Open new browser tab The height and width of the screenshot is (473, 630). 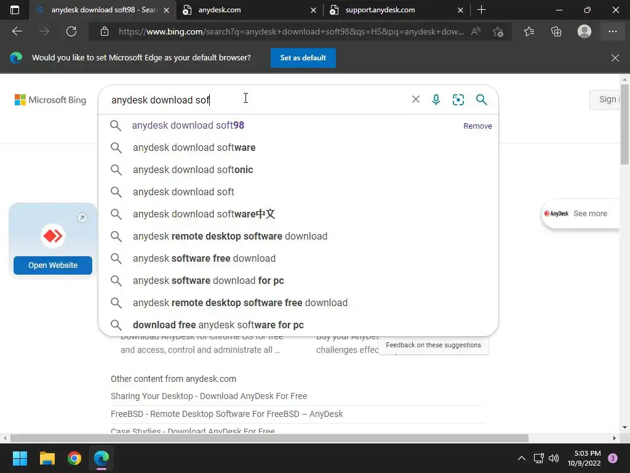pyautogui.click(x=481, y=10)
